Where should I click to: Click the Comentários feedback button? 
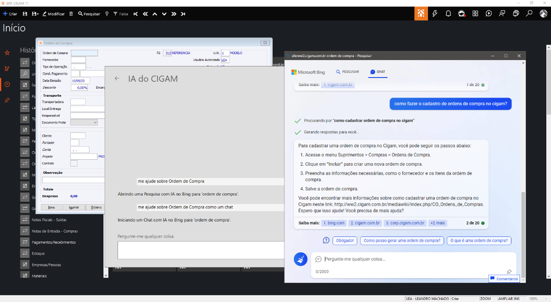pos(504,279)
